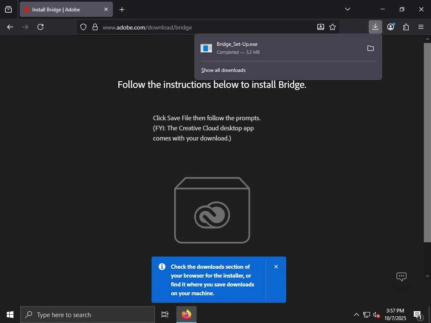
Task: Open the Windows Start menu
Action: (x=10, y=315)
